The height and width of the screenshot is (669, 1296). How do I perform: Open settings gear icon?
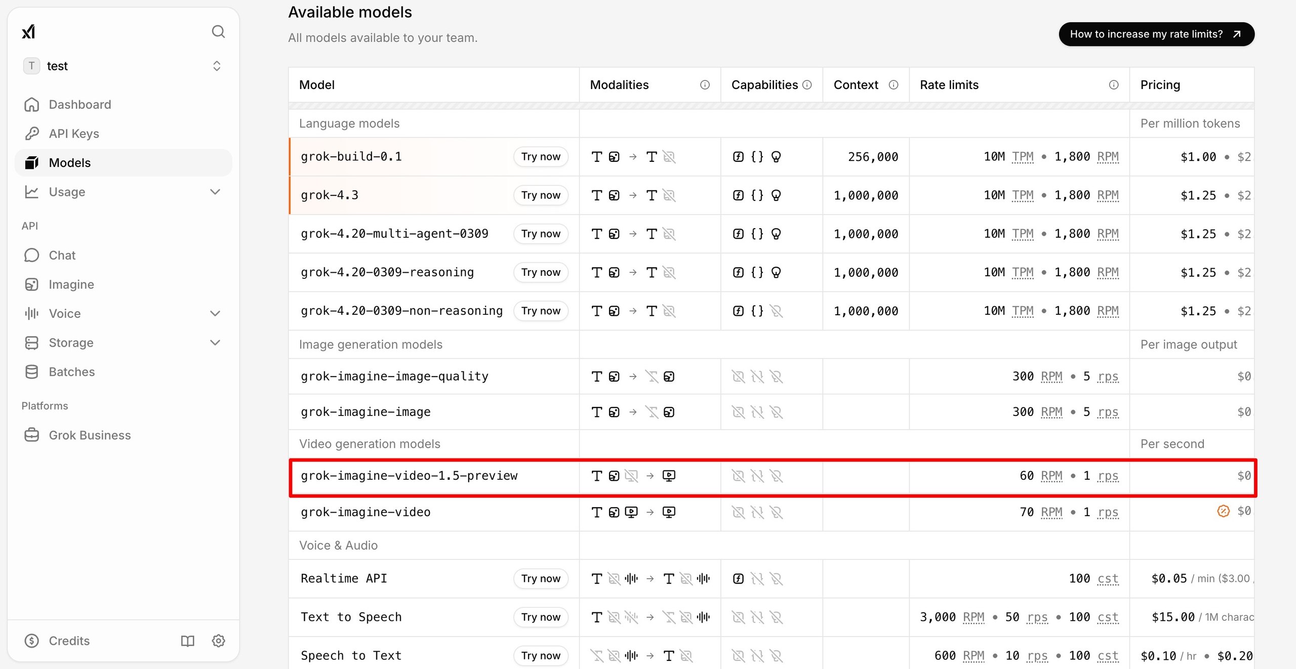point(218,641)
